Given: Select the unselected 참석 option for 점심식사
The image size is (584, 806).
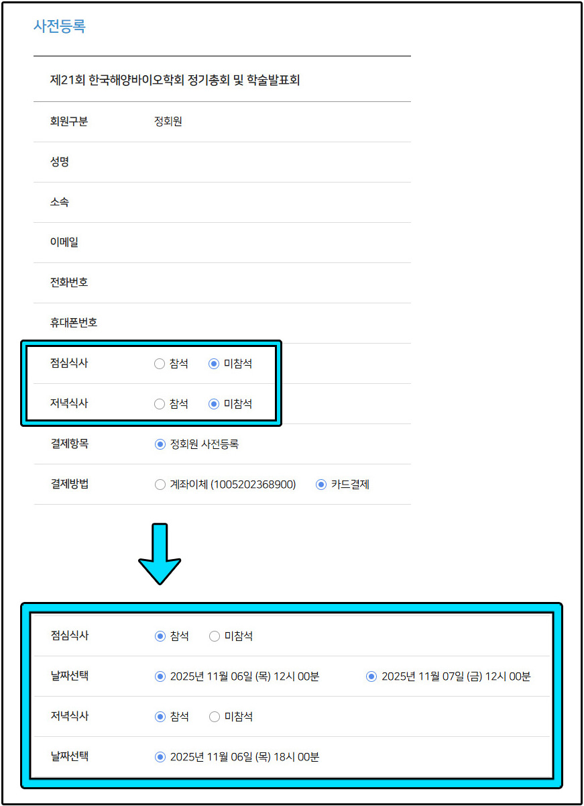Looking at the screenshot, I should point(160,364).
